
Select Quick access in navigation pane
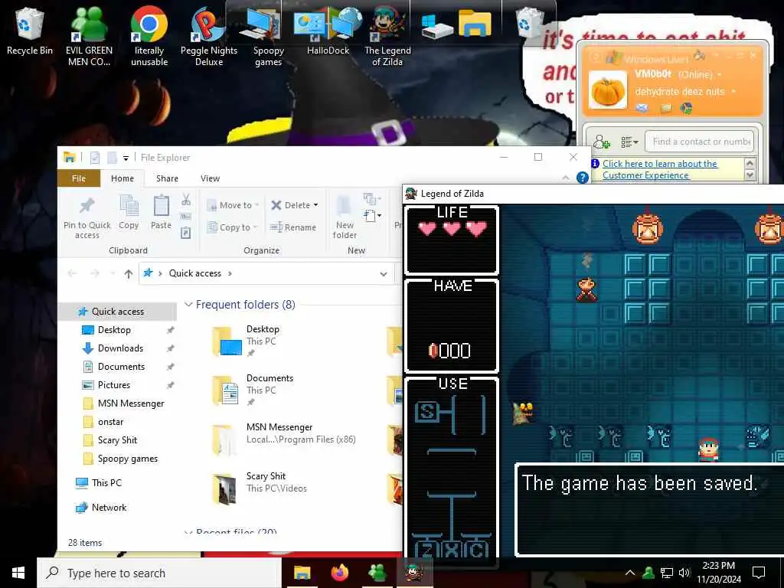tap(117, 312)
